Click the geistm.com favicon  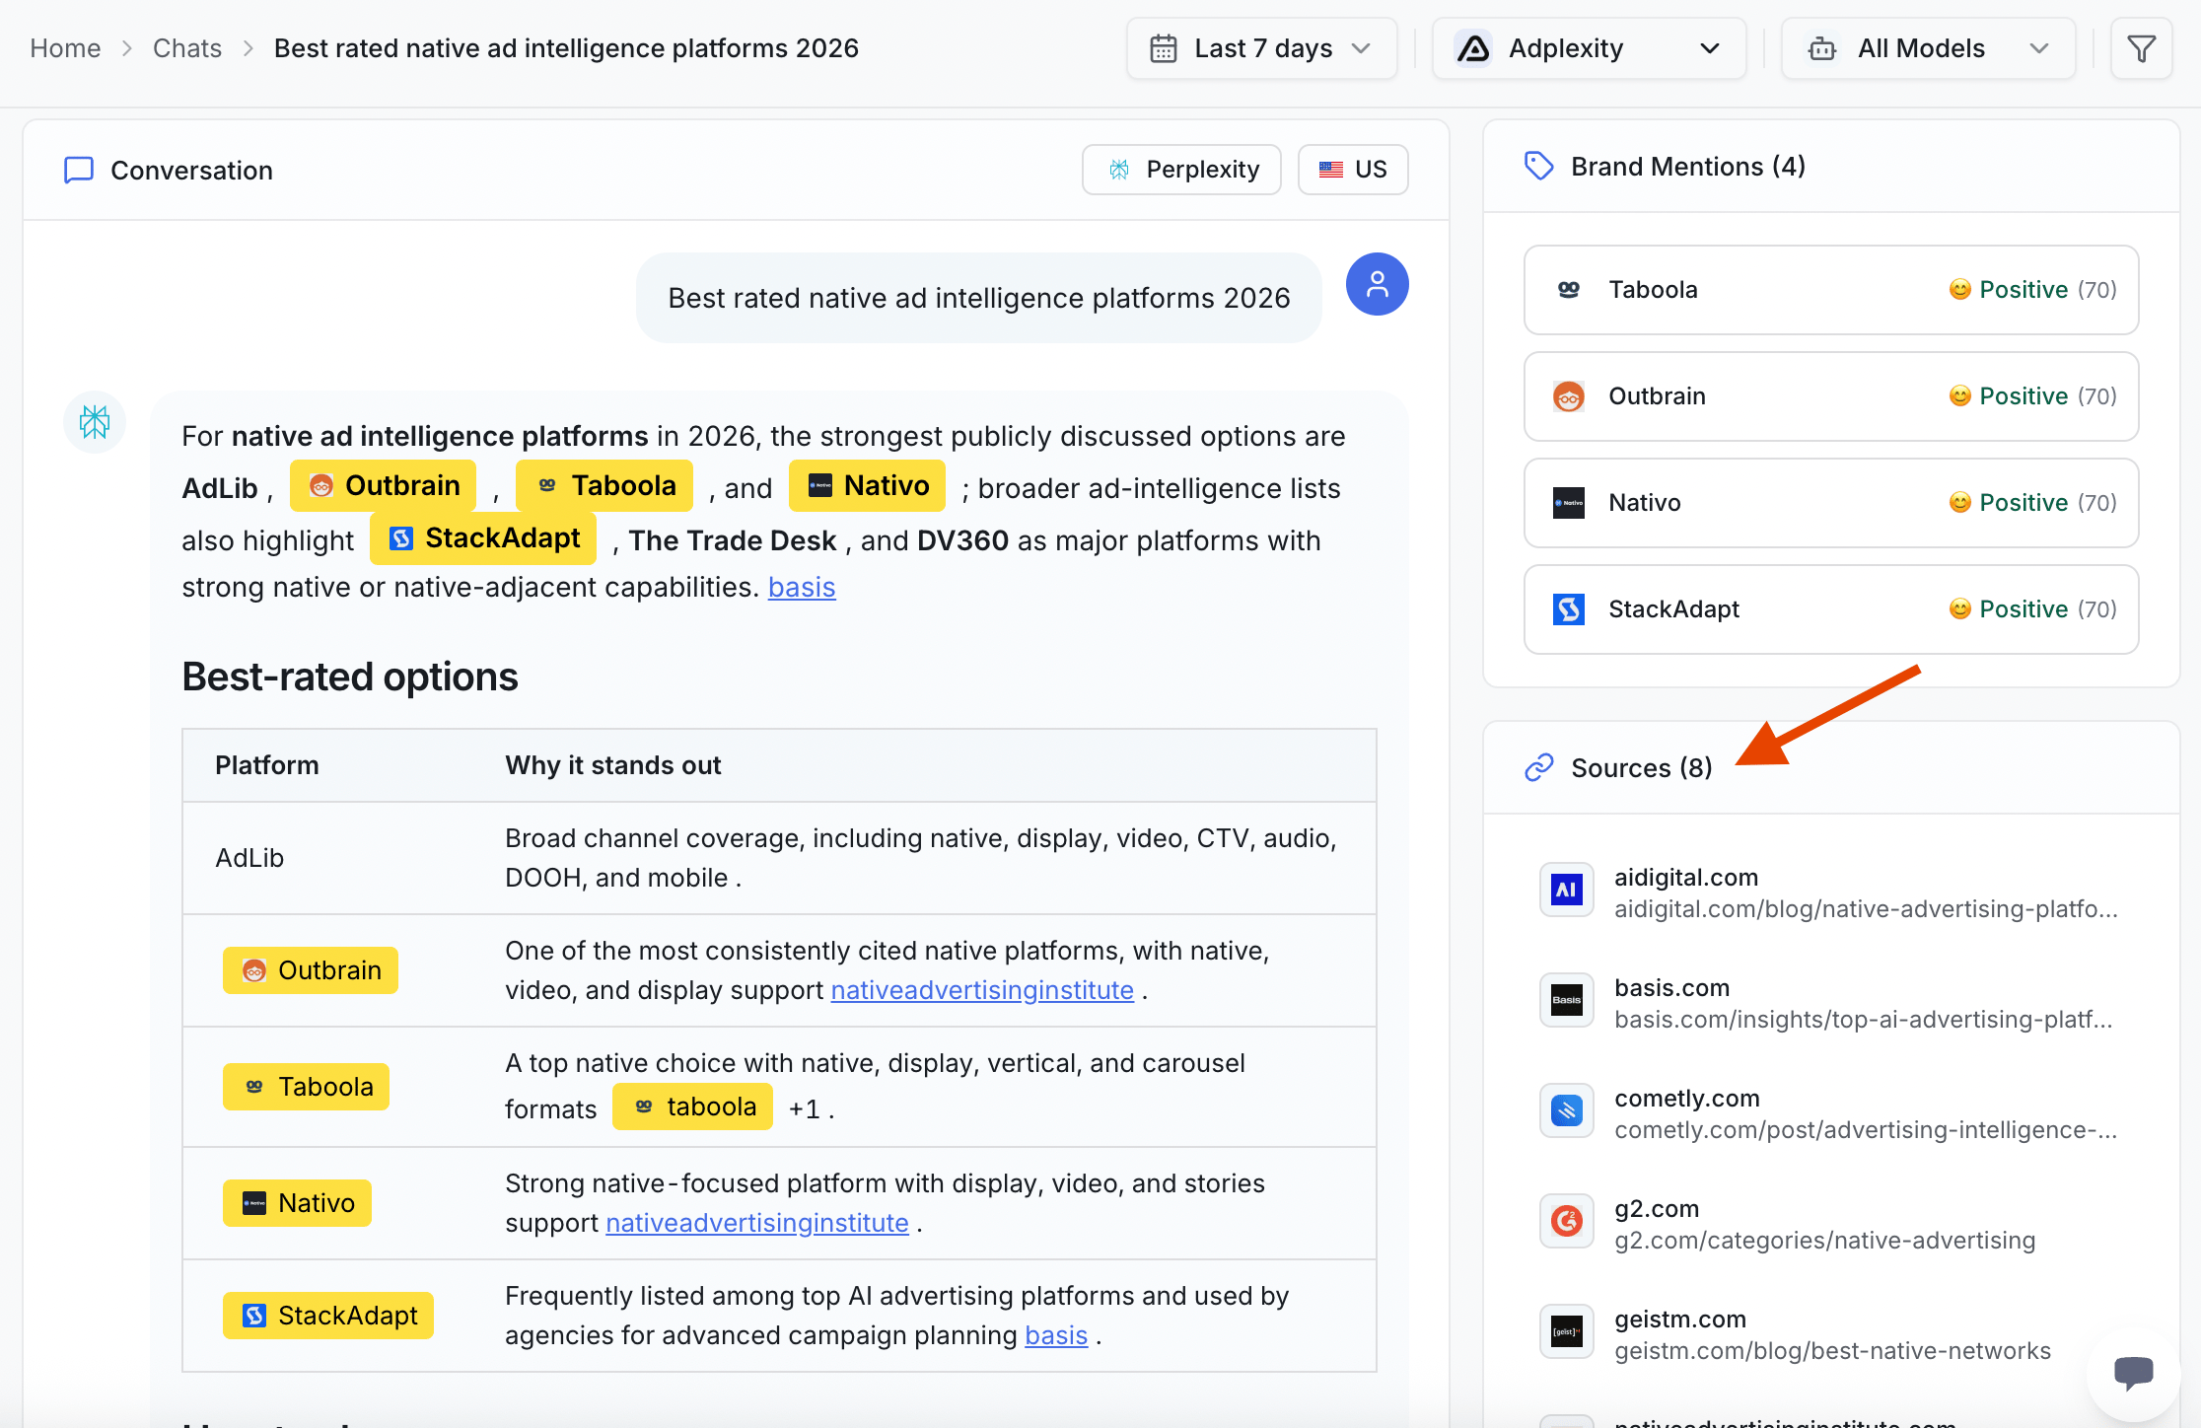(x=1566, y=1331)
